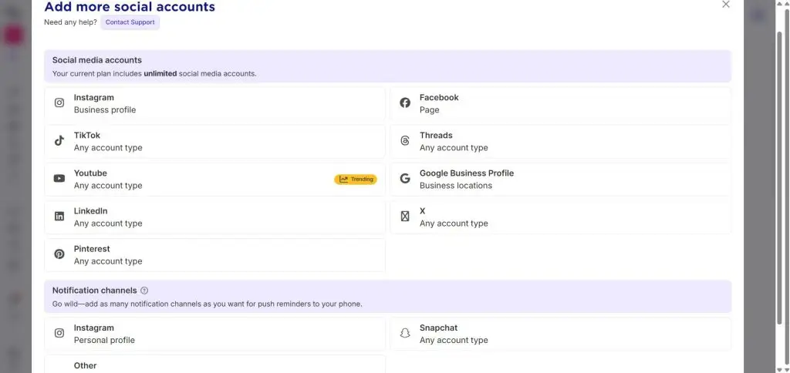Connect a Threads account
Image resolution: width=790 pixels, height=373 pixels.
(x=560, y=142)
